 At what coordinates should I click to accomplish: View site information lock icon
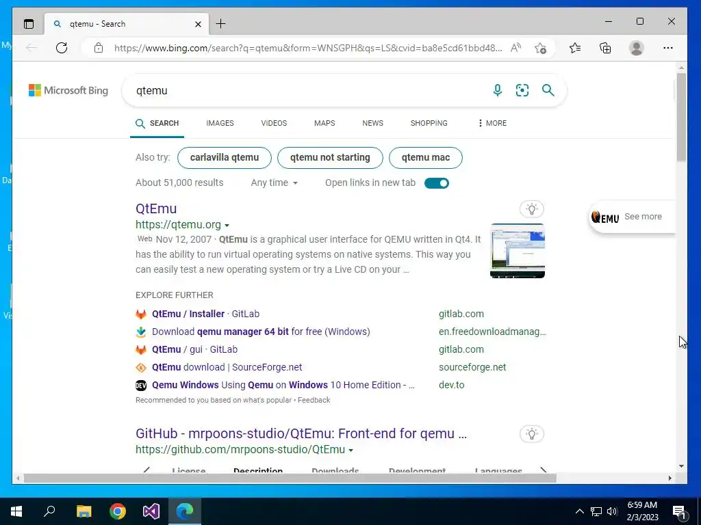(x=99, y=48)
